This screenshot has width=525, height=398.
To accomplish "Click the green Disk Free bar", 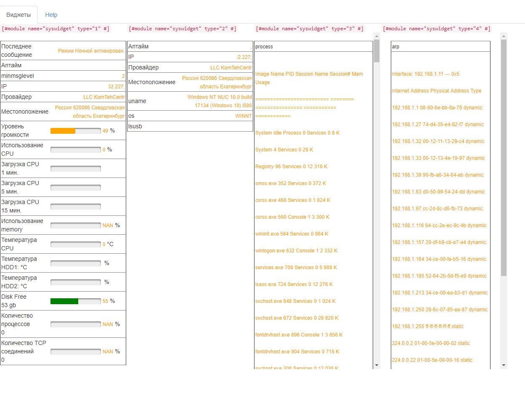I will 75,301.
